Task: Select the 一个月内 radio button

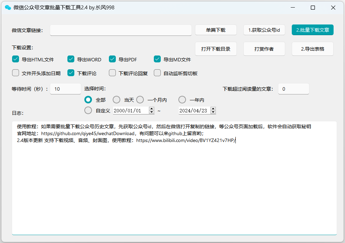Action: tap(140, 100)
